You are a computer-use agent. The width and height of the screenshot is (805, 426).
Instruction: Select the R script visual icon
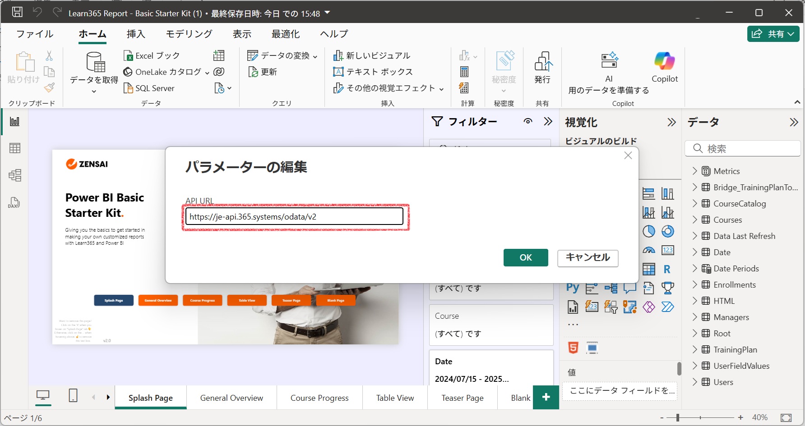[x=667, y=269]
